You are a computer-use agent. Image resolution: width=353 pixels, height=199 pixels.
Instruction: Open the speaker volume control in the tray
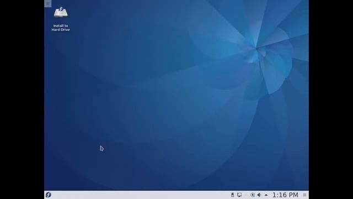(259, 195)
